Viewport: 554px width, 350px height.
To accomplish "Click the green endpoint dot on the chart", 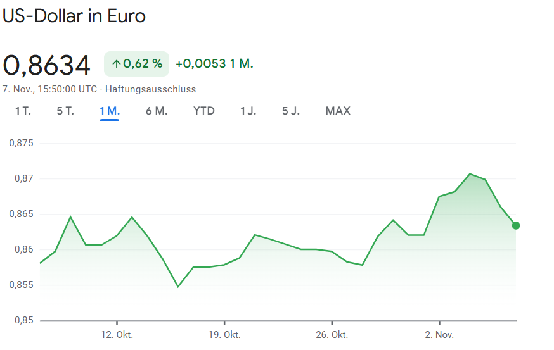I will (516, 226).
